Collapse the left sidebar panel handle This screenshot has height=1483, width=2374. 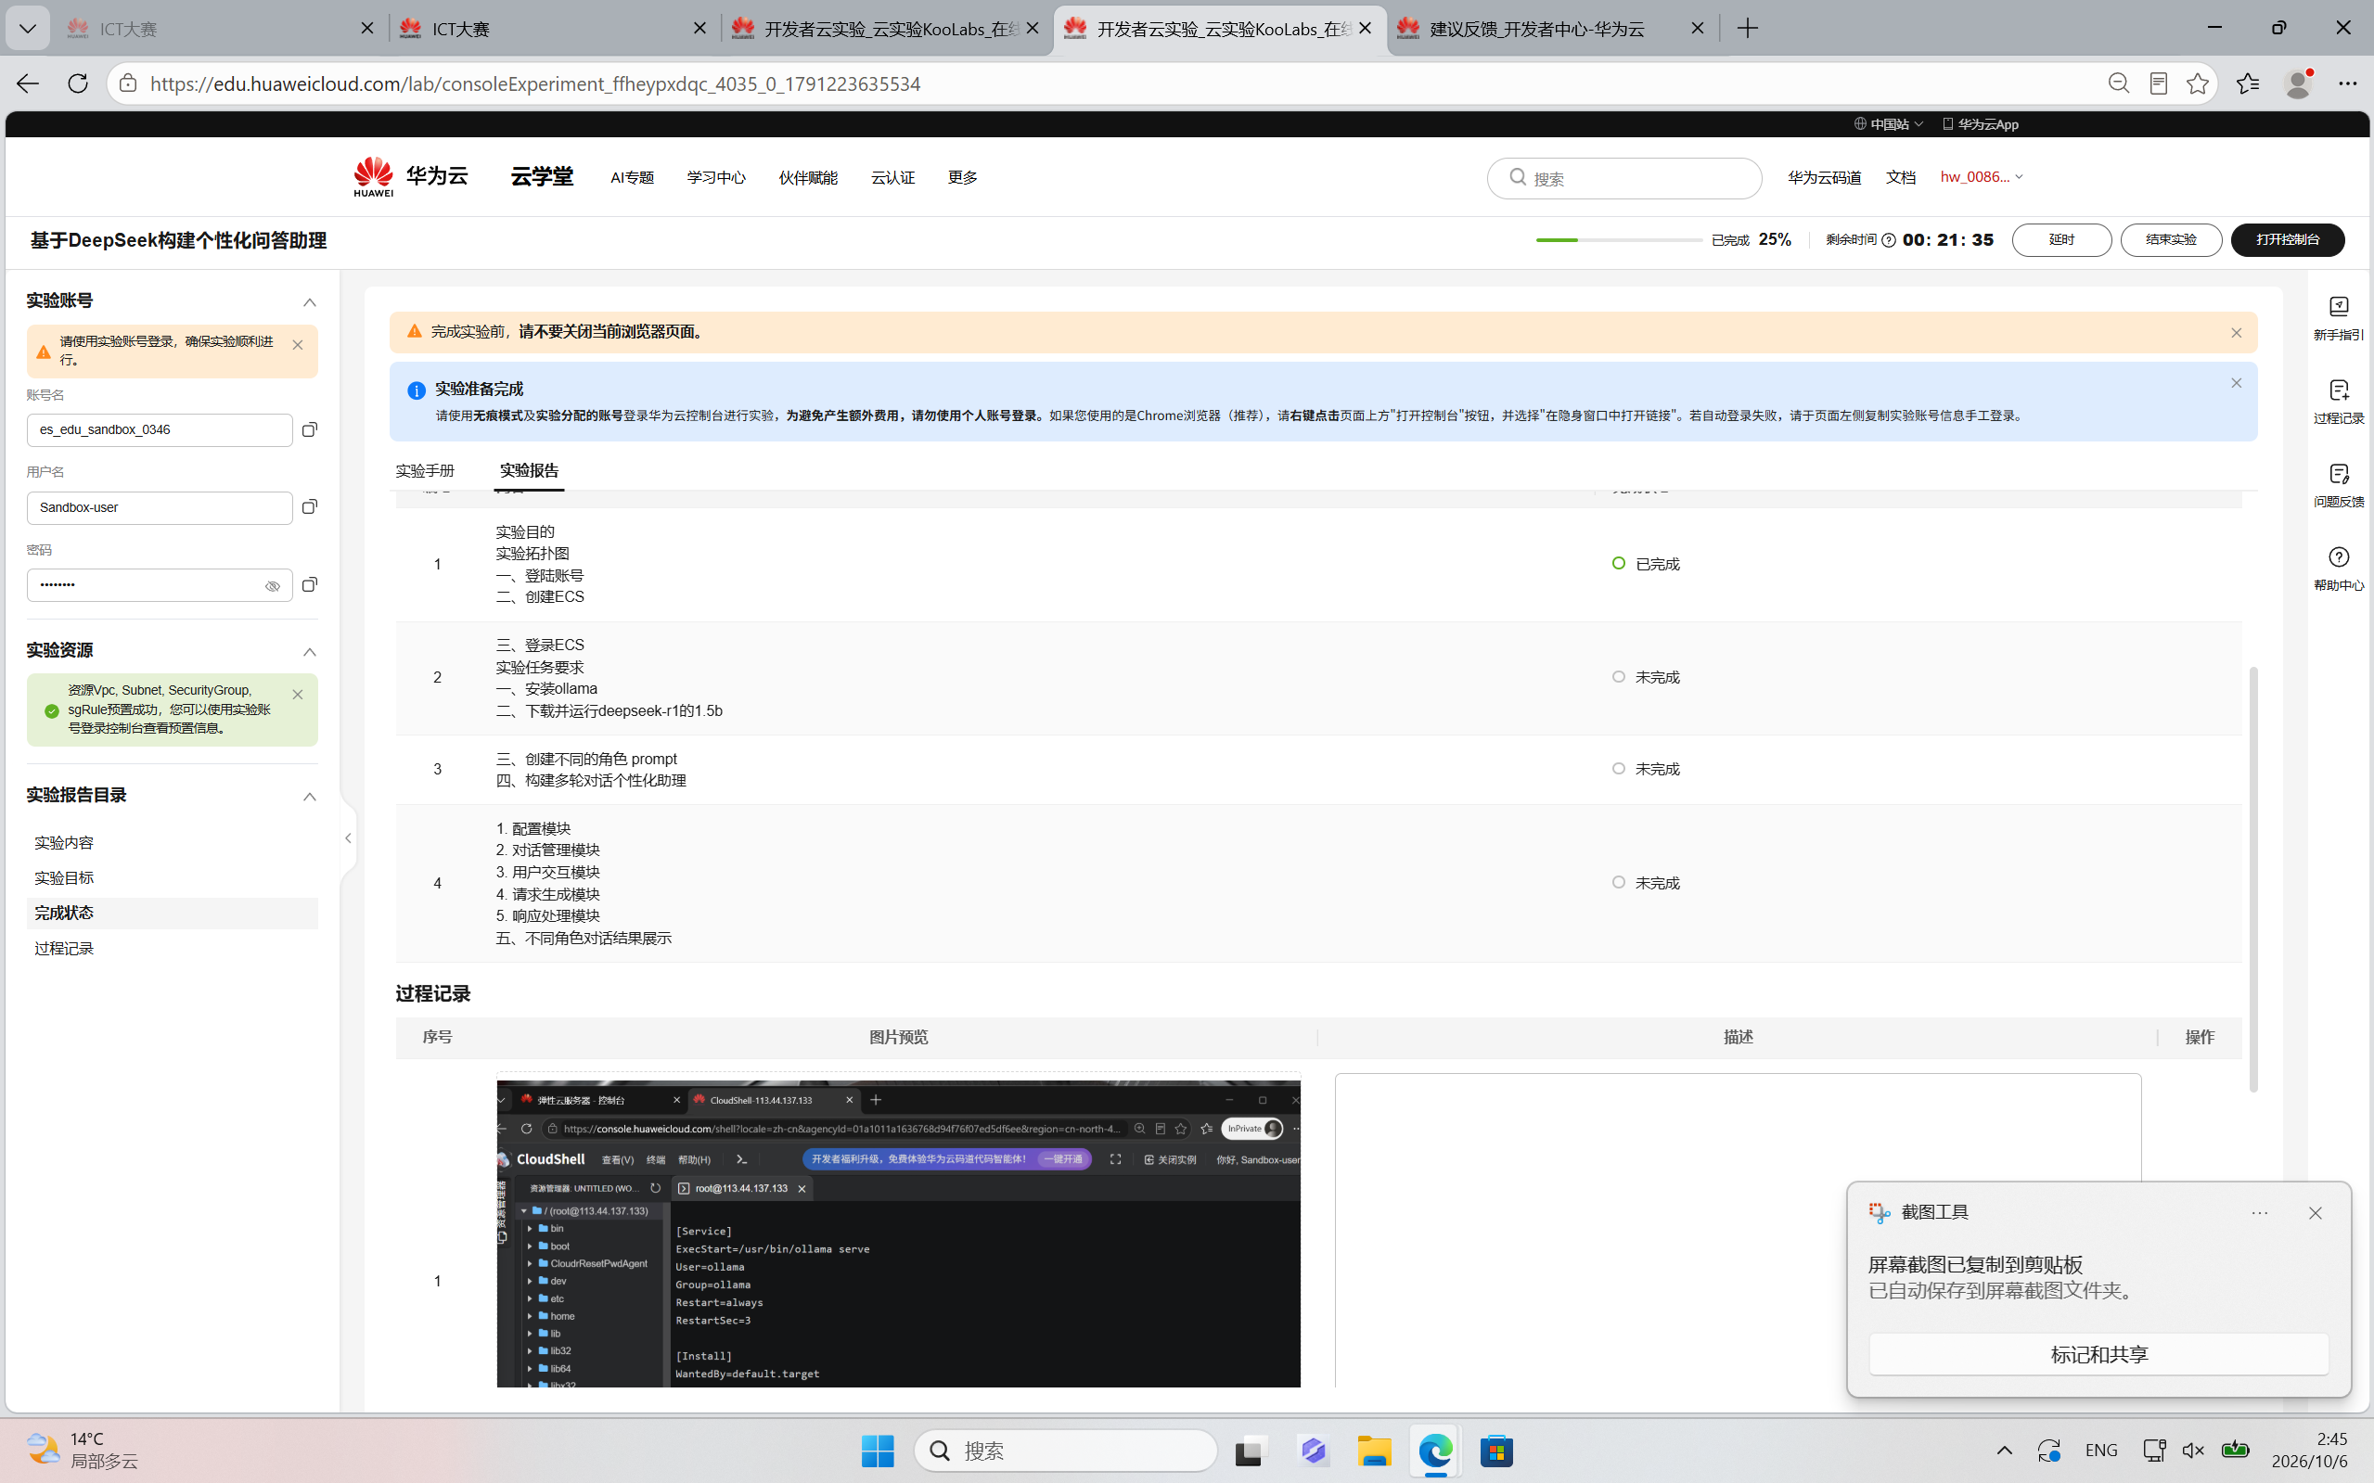[x=348, y=837]
